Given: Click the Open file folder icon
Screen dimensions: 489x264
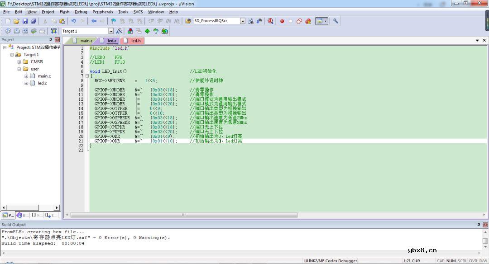Looking at the screenshot, I should (16, 21).
